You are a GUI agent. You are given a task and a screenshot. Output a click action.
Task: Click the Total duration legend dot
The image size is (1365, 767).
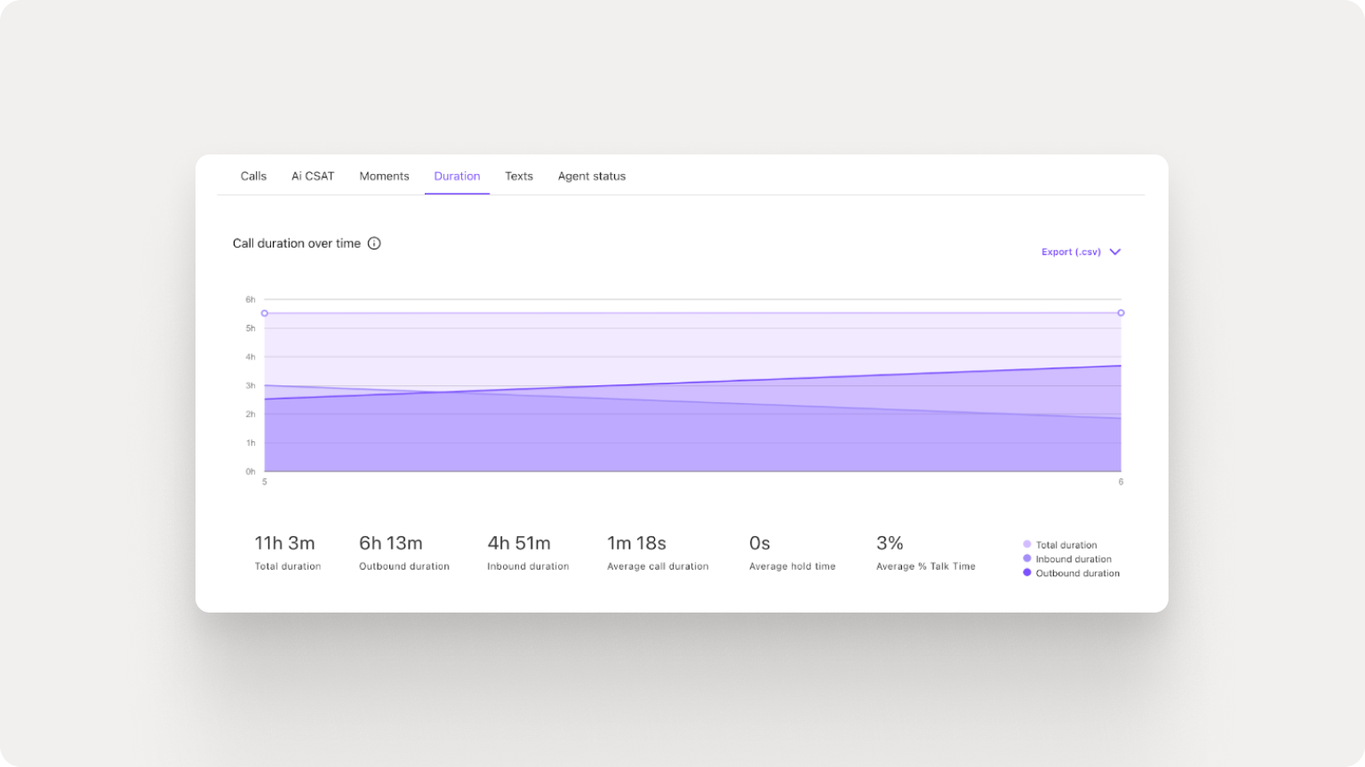point(1027,544)
